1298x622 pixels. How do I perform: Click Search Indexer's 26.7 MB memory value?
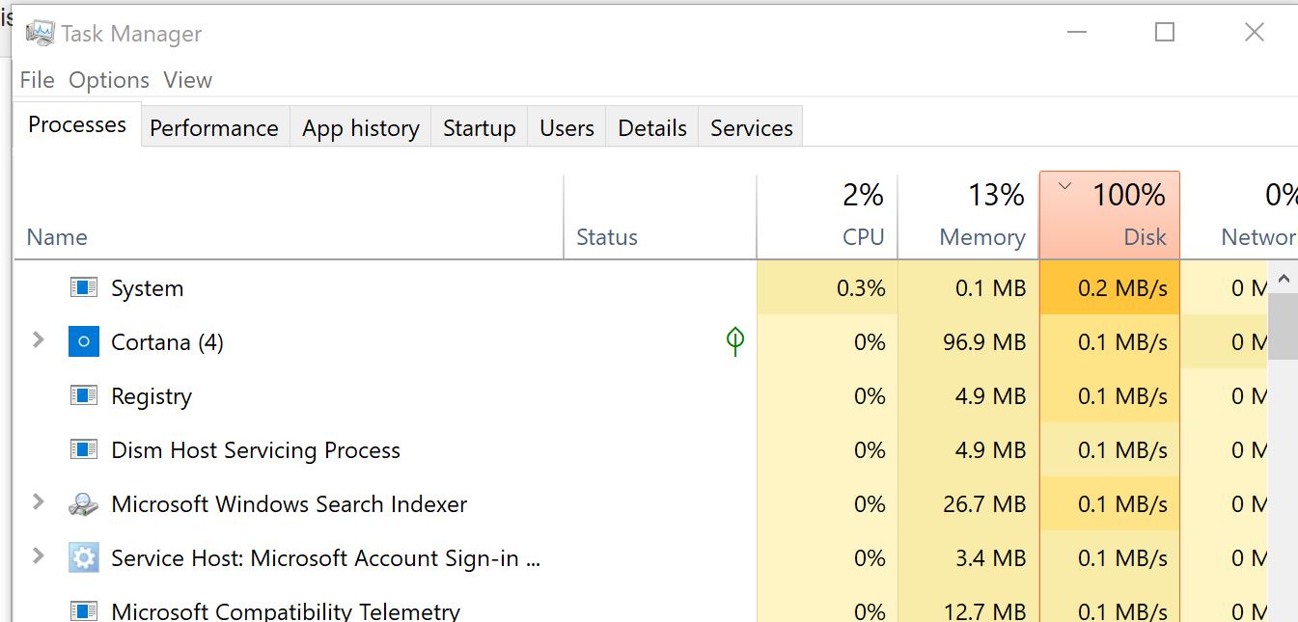[984, 504]
